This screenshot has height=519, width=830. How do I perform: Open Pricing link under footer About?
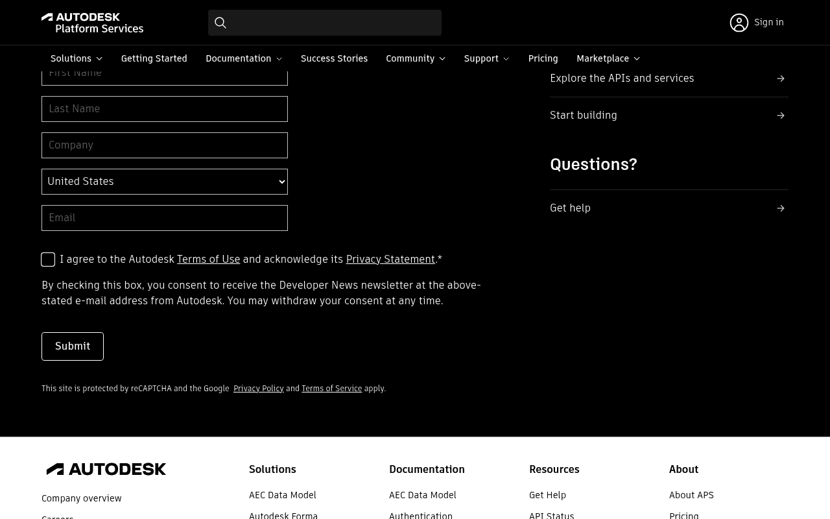(684, 515)
